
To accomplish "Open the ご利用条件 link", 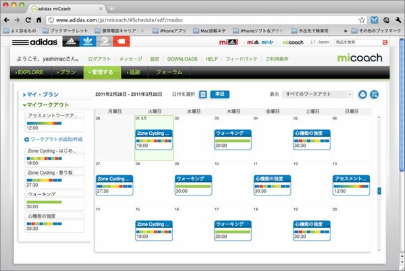I will (277, 59).
